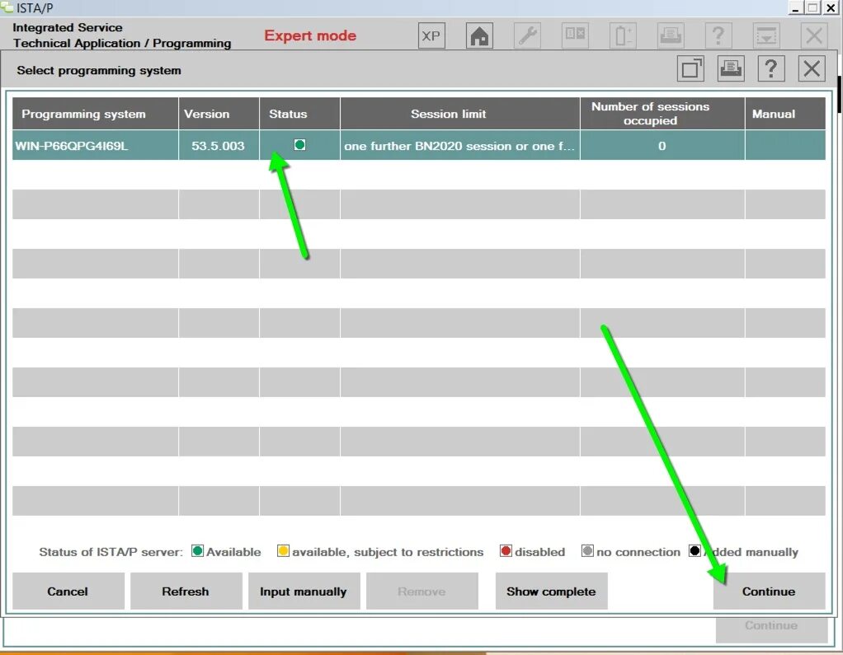Click the Number of sessions occupied header
The height and width of the screenshot is (655, 843).
(x=662, y=113)
